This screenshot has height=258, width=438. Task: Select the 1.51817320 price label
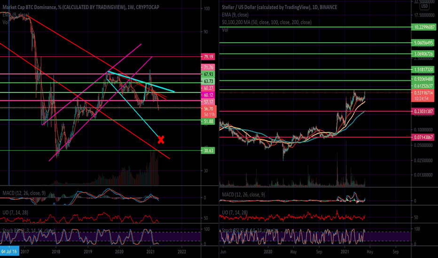pyautogui.click(x=423, y=69)
